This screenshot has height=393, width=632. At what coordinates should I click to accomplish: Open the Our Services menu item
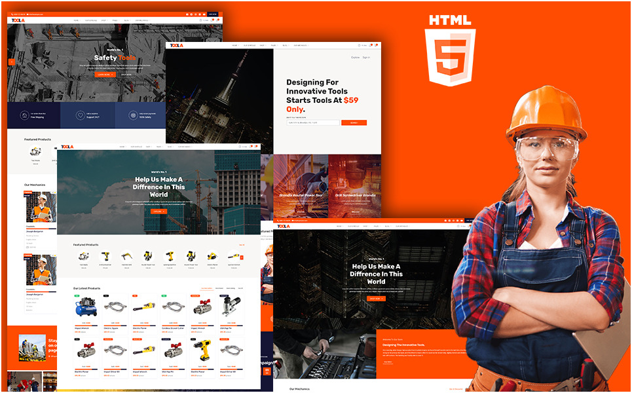91,20
